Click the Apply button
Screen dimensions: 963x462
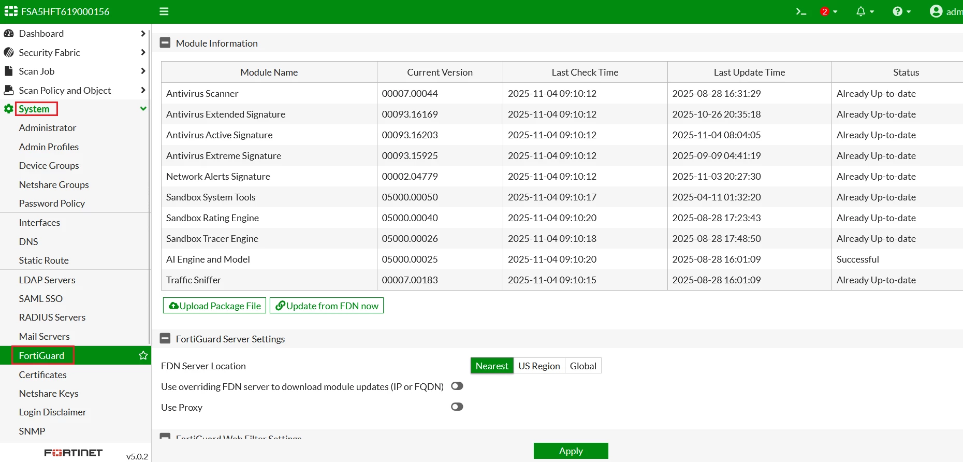(x=571, y=451)
